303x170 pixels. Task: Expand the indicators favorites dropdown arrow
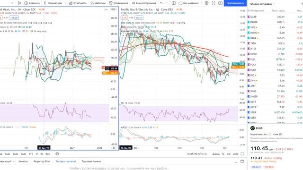click(65, 3)
